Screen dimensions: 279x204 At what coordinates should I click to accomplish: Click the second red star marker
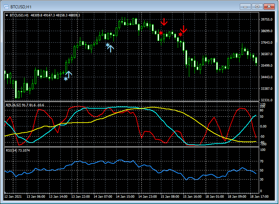(x=180, y=34)
